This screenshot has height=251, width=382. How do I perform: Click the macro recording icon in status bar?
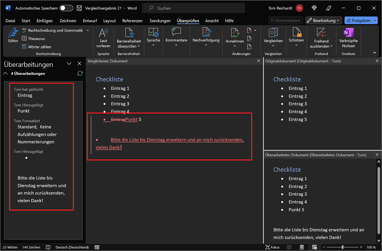[x=97, y=247]
